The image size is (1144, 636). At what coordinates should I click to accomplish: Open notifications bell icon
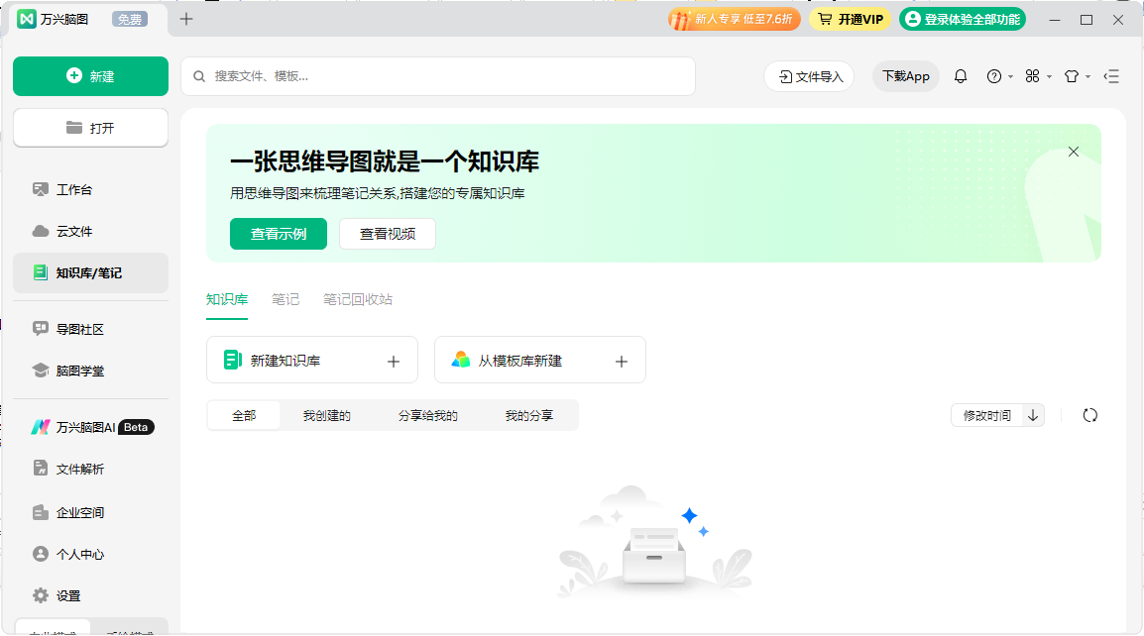(x=961, y=76)
